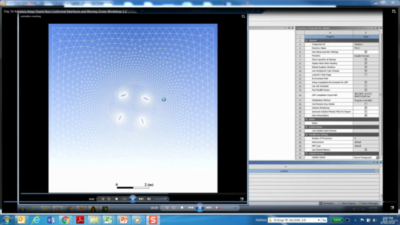The width and height of the screenshot is (400, 225).
Task: Pause the inner animation-meshing video
Action: (x=132, y=199)
